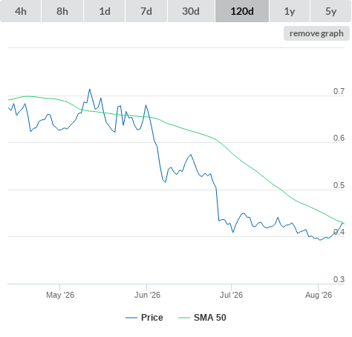Switch to the 5y time range
Image resolution: width=352 pixels, height=337 pixels.
330,11
